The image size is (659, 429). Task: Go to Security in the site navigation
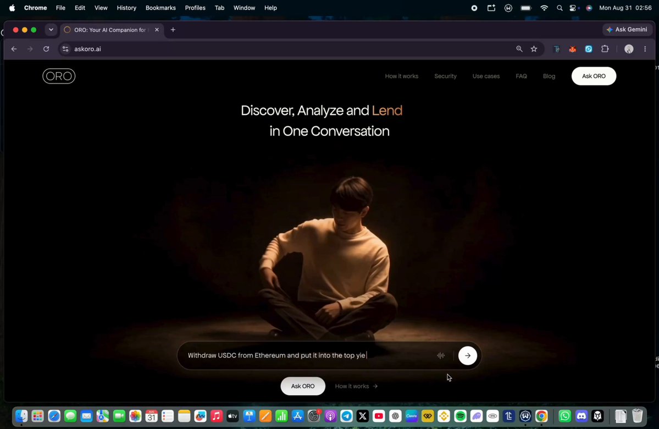tap(445, 76)
